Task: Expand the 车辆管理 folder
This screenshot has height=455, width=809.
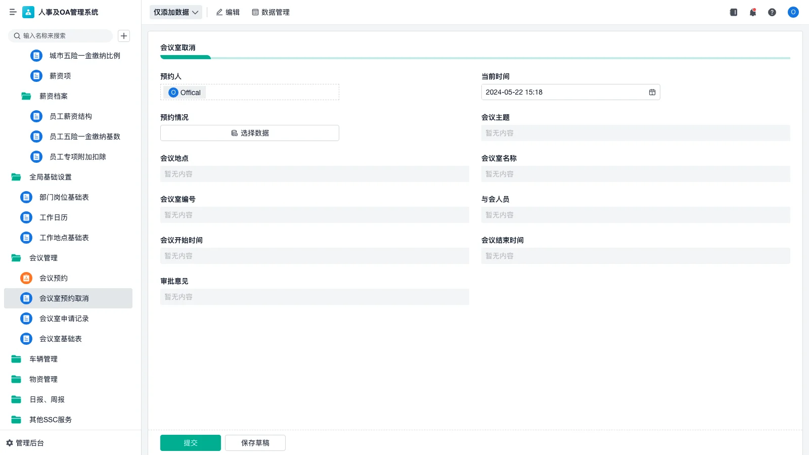Action: pos(44,359)
